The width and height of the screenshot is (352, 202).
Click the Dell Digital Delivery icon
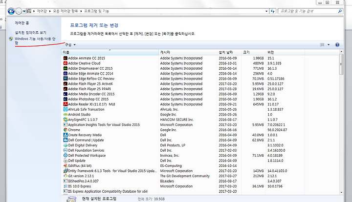point(66,145)
